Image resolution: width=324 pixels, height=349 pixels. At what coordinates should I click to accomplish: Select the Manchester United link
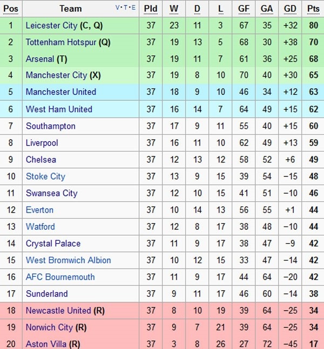pyautogui.click(x=60, y=92)
